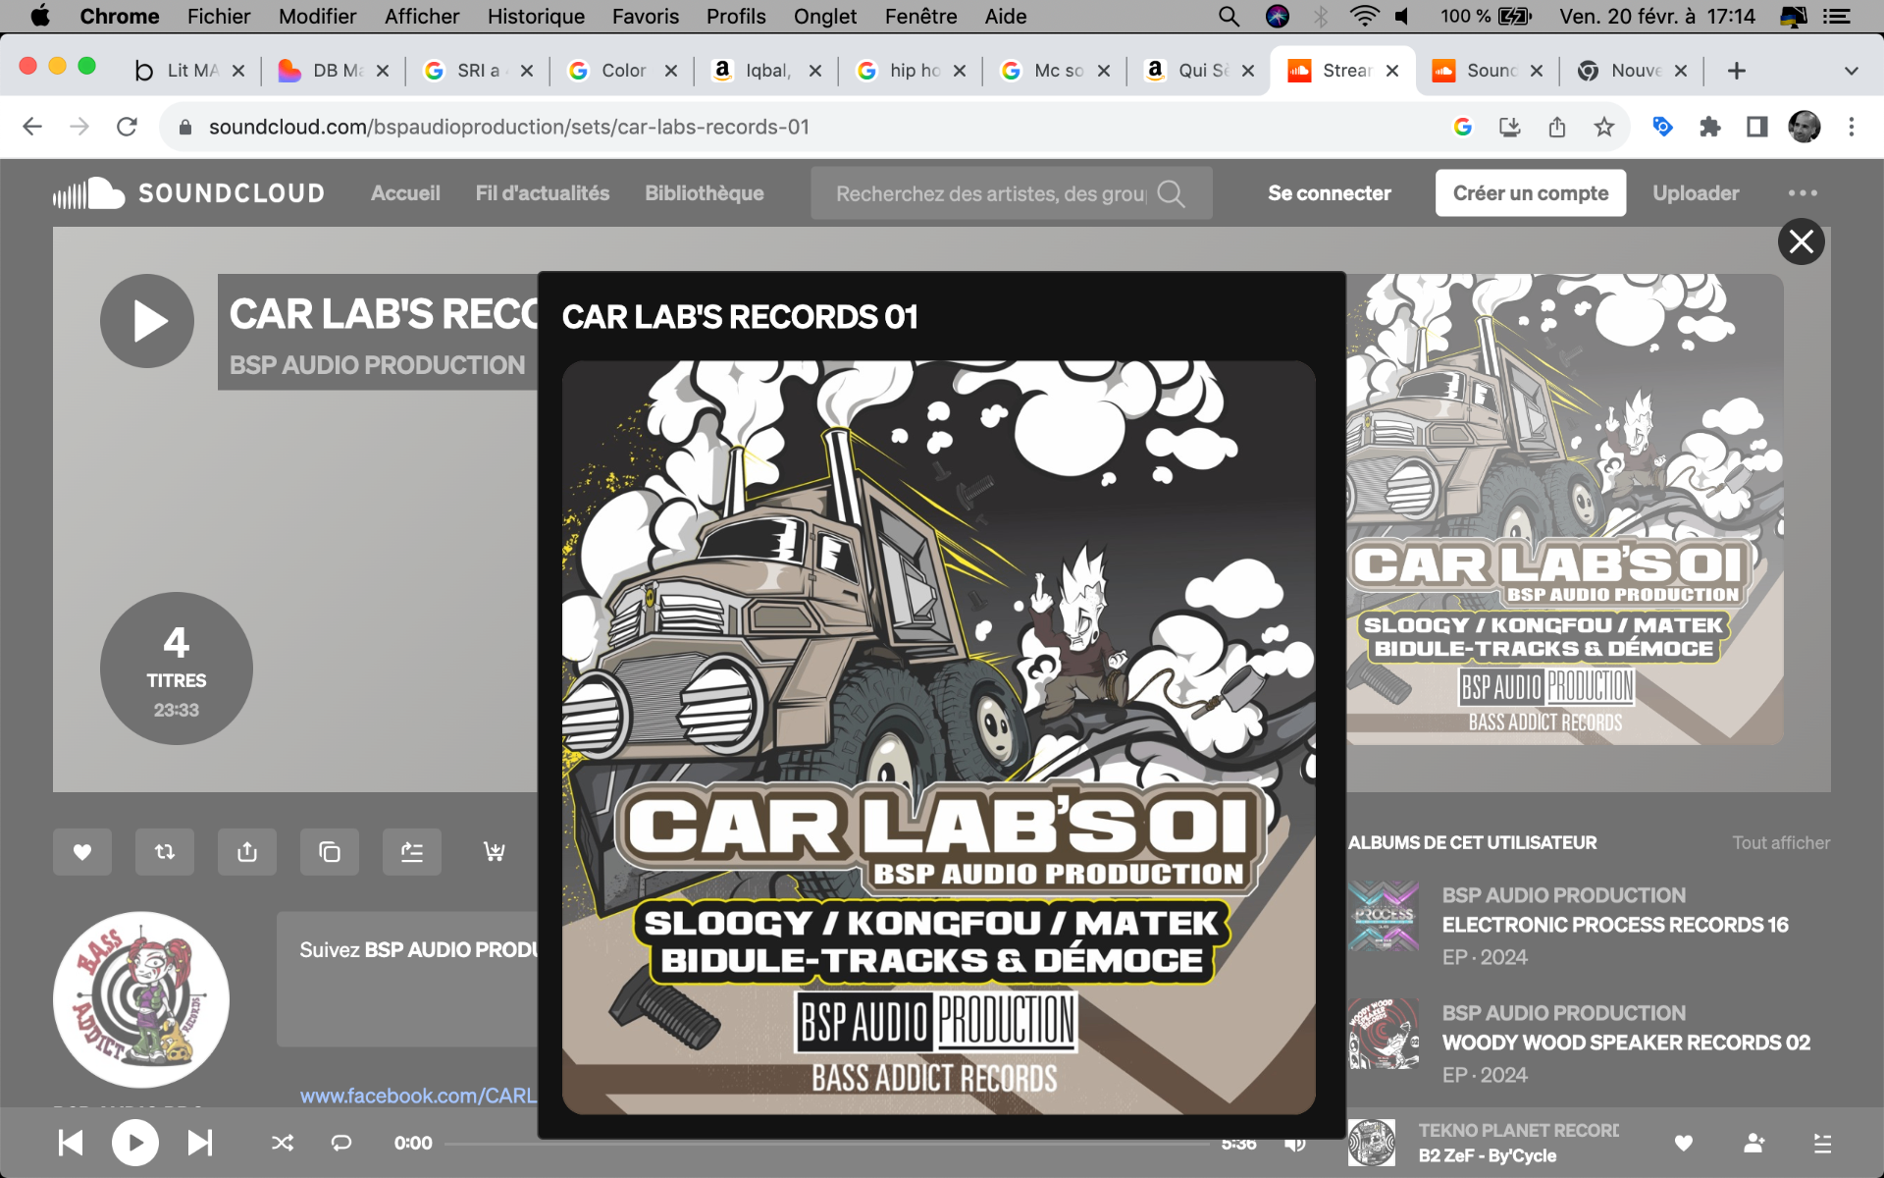Reload the current page
The image size is (1884, 1178).
[127, 127]
